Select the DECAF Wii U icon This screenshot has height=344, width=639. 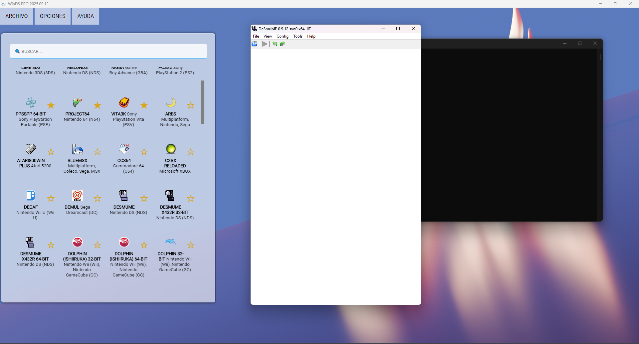[31, 196]
